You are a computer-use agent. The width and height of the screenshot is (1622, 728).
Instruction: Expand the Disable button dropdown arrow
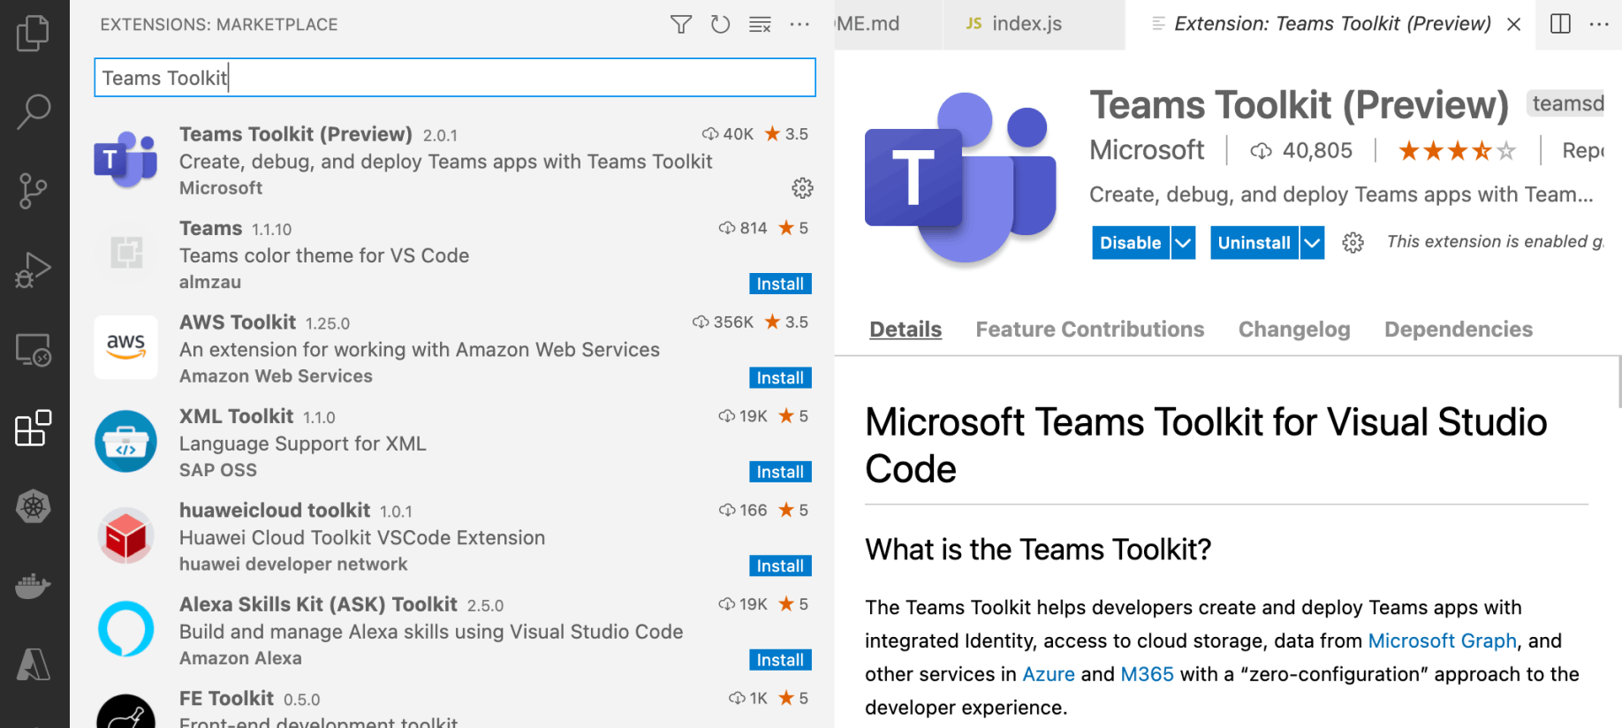tap(1183, 243)
